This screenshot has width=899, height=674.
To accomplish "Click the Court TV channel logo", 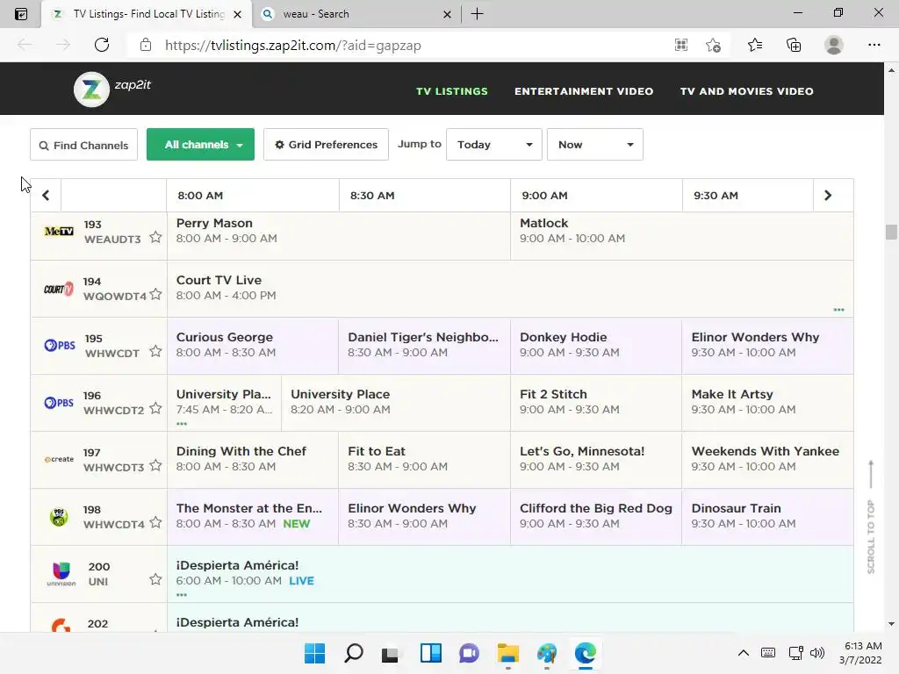I will [59, 288].
